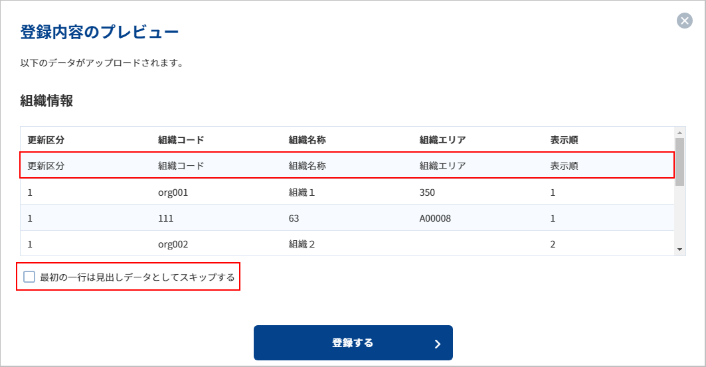This screenshot has height=367, width=706.
Task: Close the preview dialog with the X icon
Action: [684, 20]
